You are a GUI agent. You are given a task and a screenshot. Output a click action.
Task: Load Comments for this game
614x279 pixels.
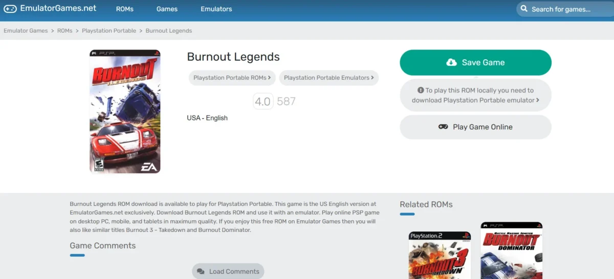coord(228,271)
